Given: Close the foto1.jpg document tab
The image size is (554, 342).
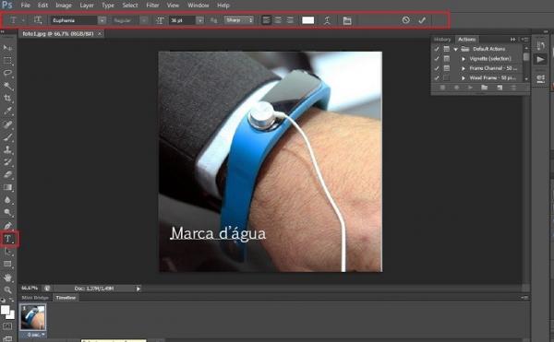Looking at the screenshot, I should click(x=100, y=33).
